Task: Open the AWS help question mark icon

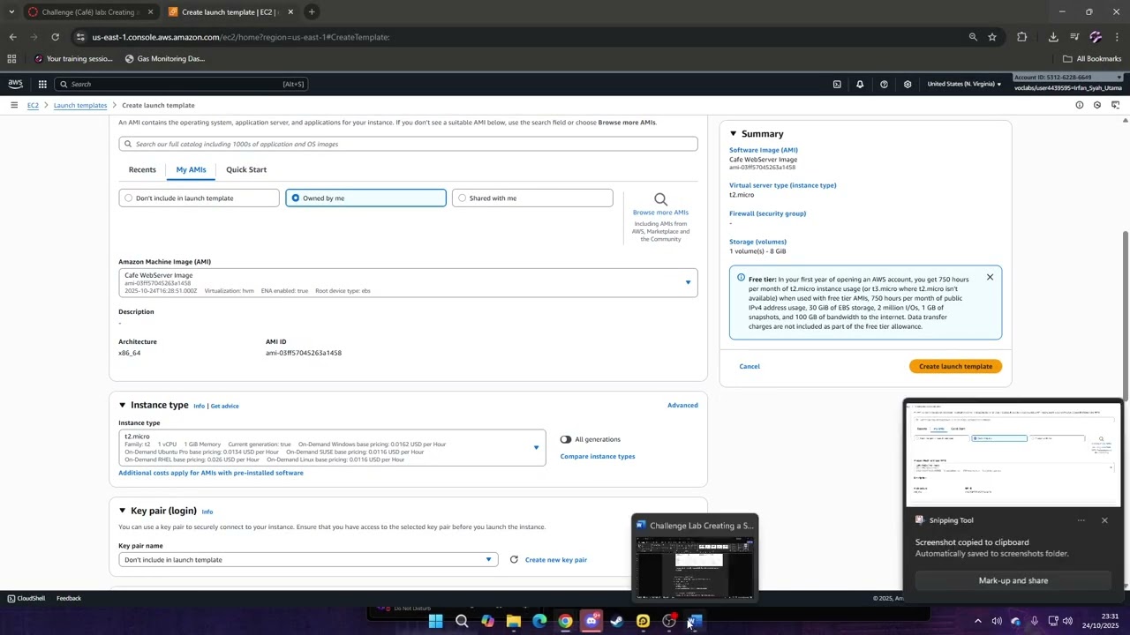Action: click(x=884, y=84)
